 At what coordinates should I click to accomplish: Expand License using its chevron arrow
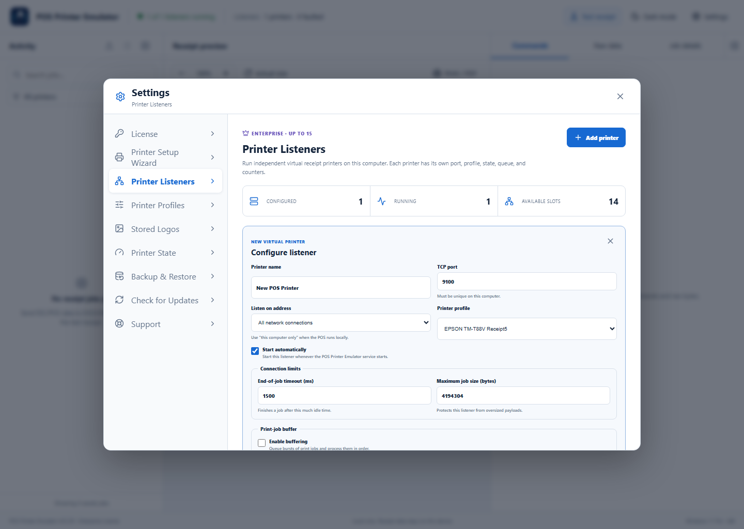[212, 134]
